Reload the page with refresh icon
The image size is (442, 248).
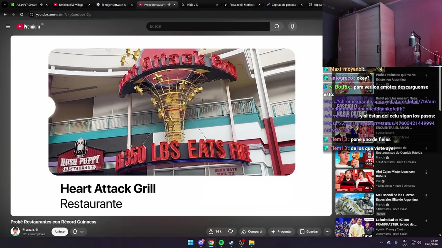tap(21, 14)
